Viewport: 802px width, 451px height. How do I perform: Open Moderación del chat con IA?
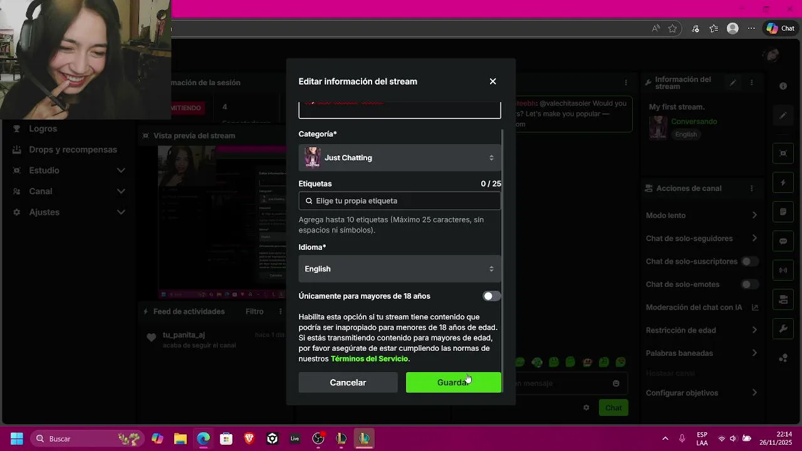(702, 308)
